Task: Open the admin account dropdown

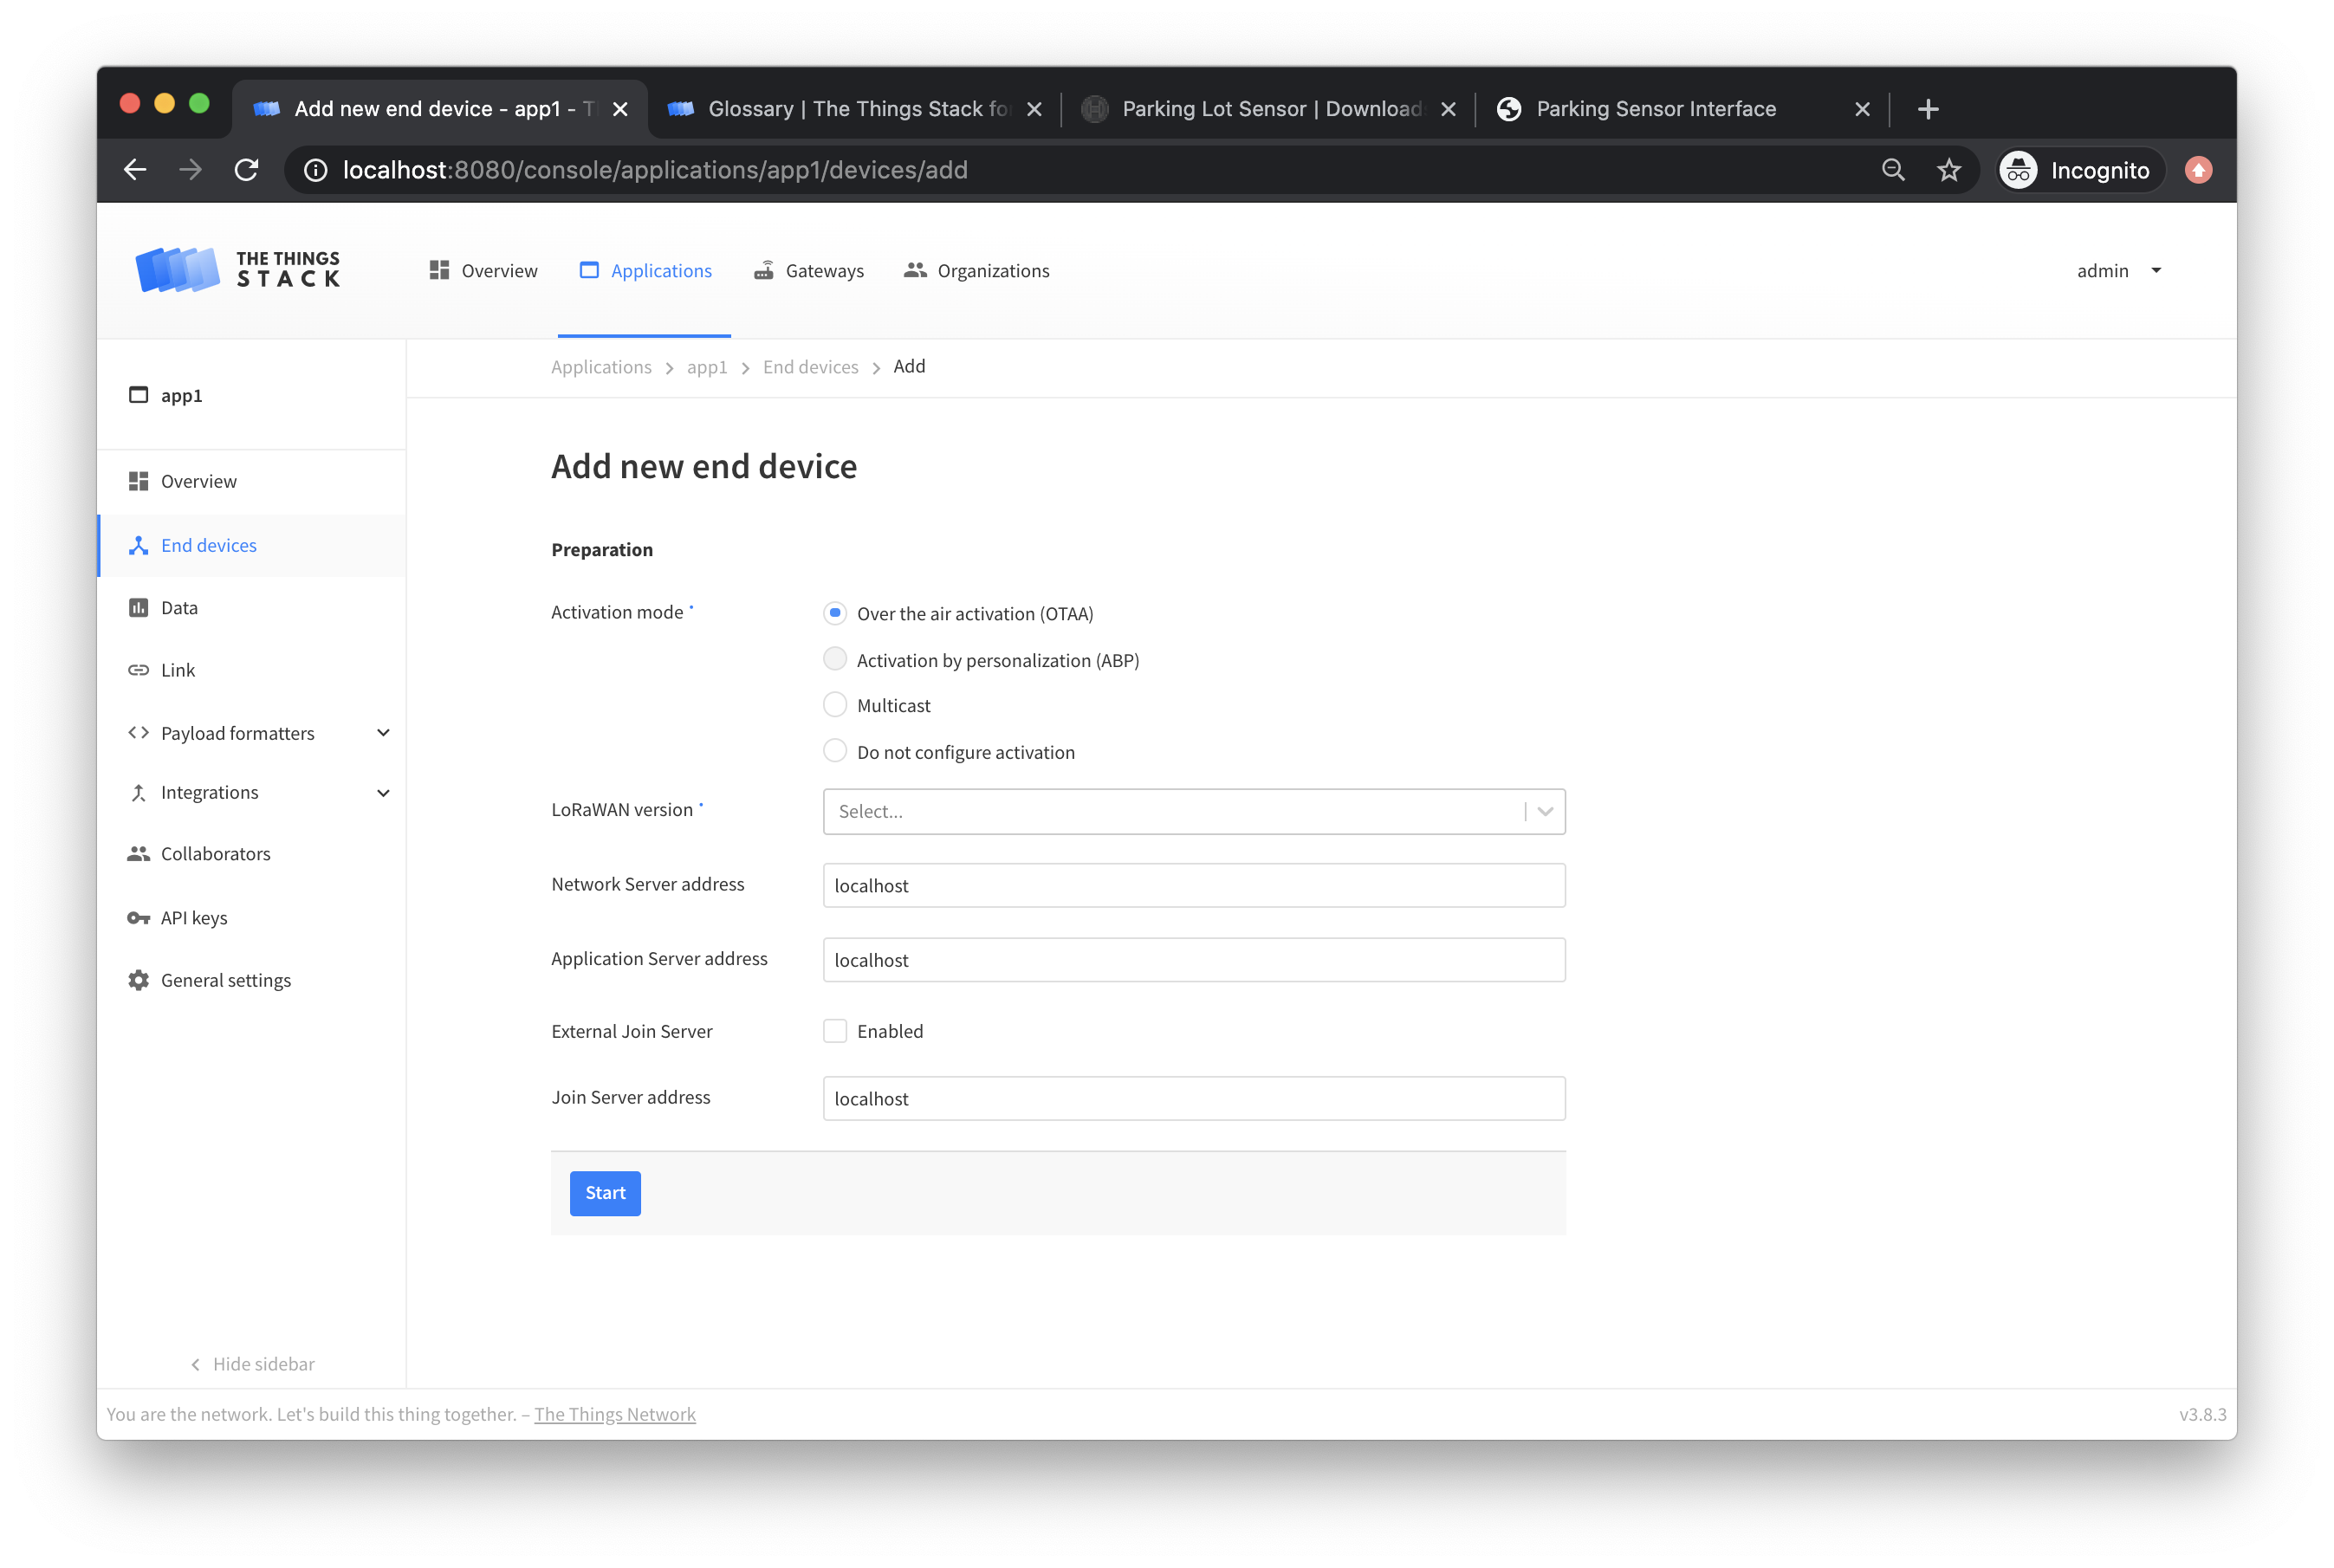Action: [x=2117, y=270]
